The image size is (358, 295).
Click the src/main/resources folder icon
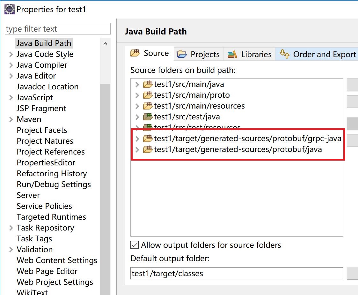pos(148,106)
